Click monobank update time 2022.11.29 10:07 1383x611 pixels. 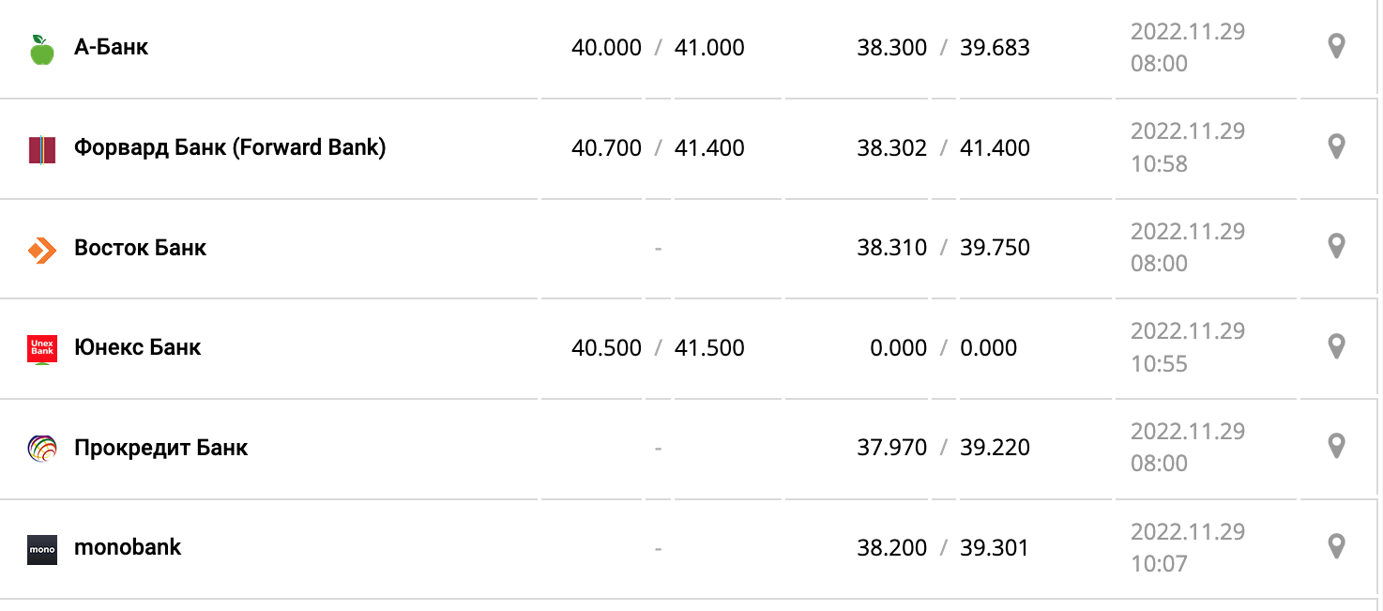click(x=1187, y=547)
